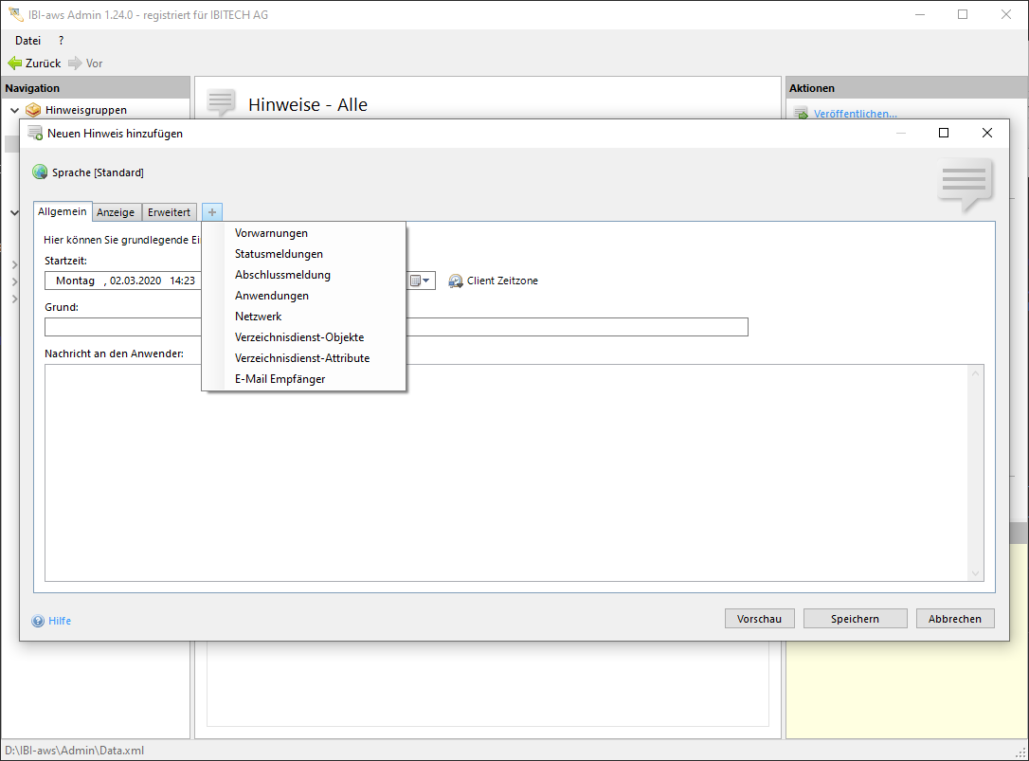Image resolution: width=1029 pixels, height=761 pixels.
Task: Click the Client Zeitzone clock icon
Action: click(456, 281)
